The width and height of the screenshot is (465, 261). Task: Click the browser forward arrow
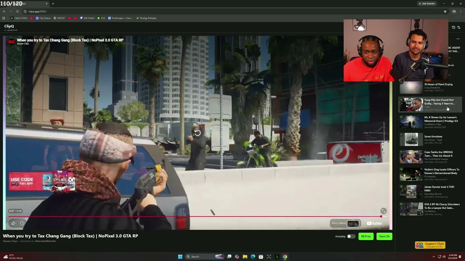[11, 11]
